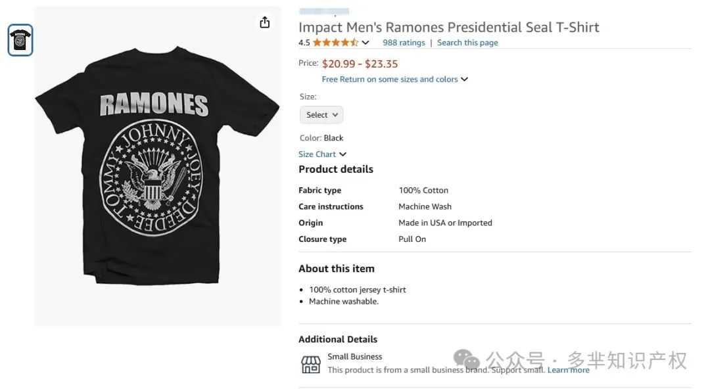Open the Size Select dropdown
This screenshot has height=389, width=710.
pos(321,114)
